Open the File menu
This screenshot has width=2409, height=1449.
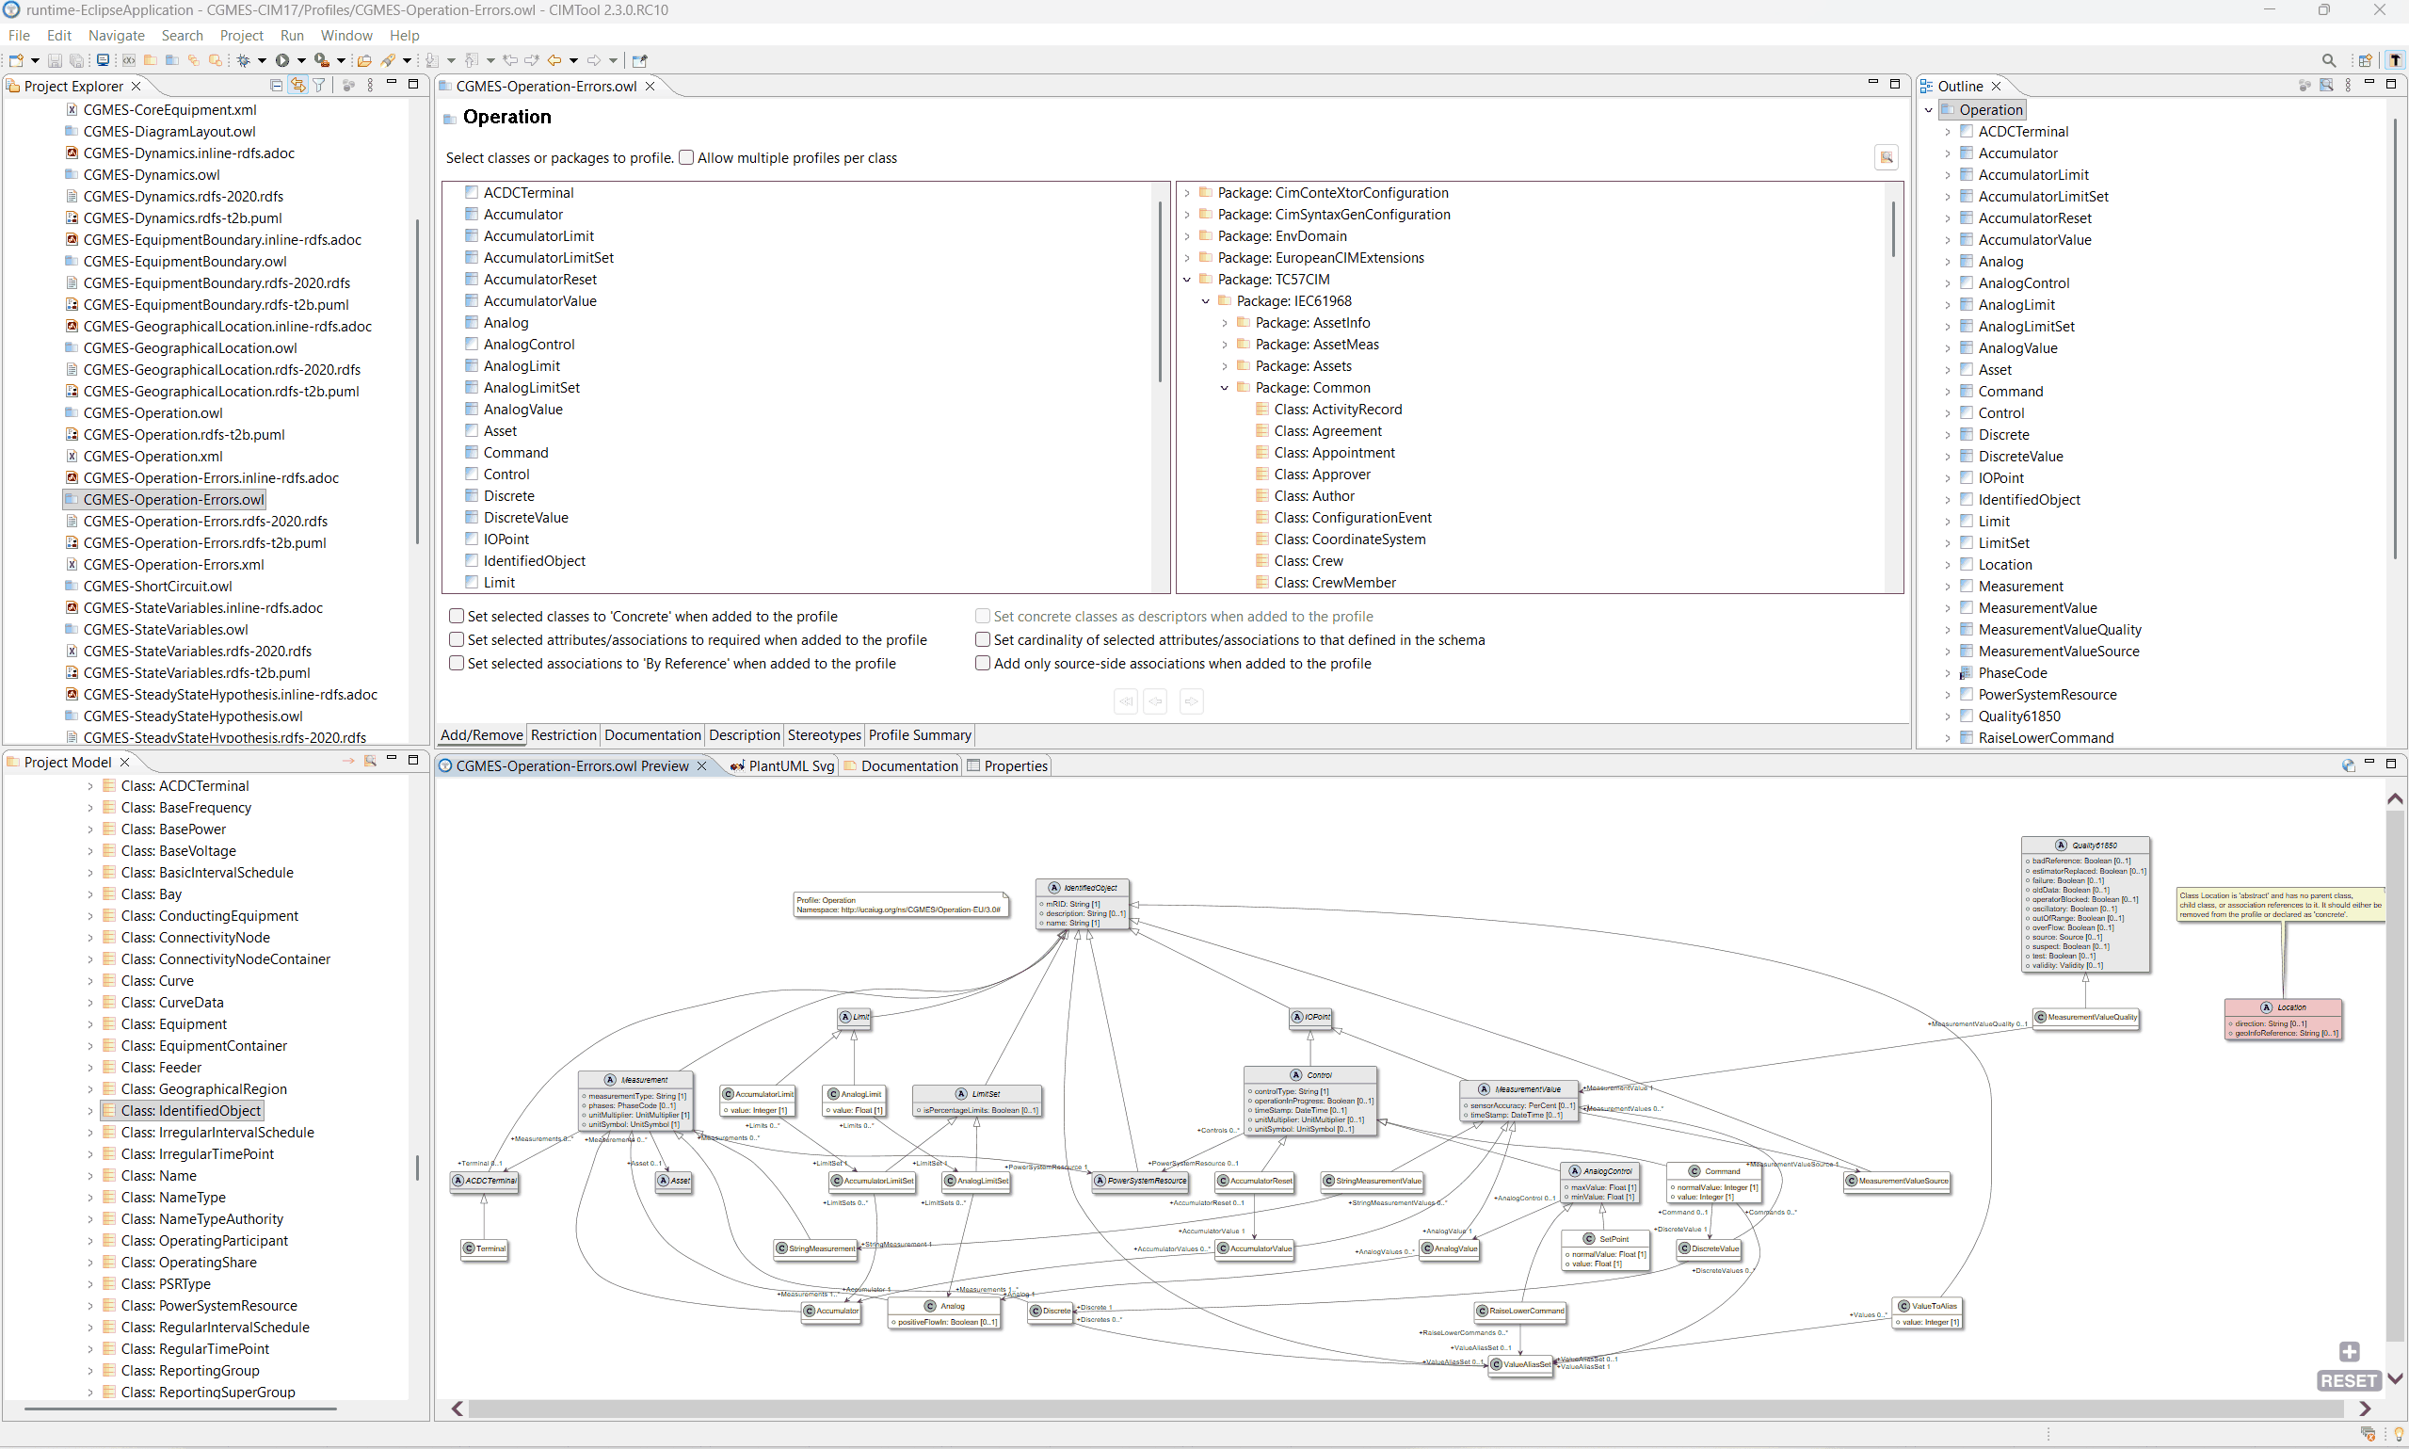pos(19,35)
